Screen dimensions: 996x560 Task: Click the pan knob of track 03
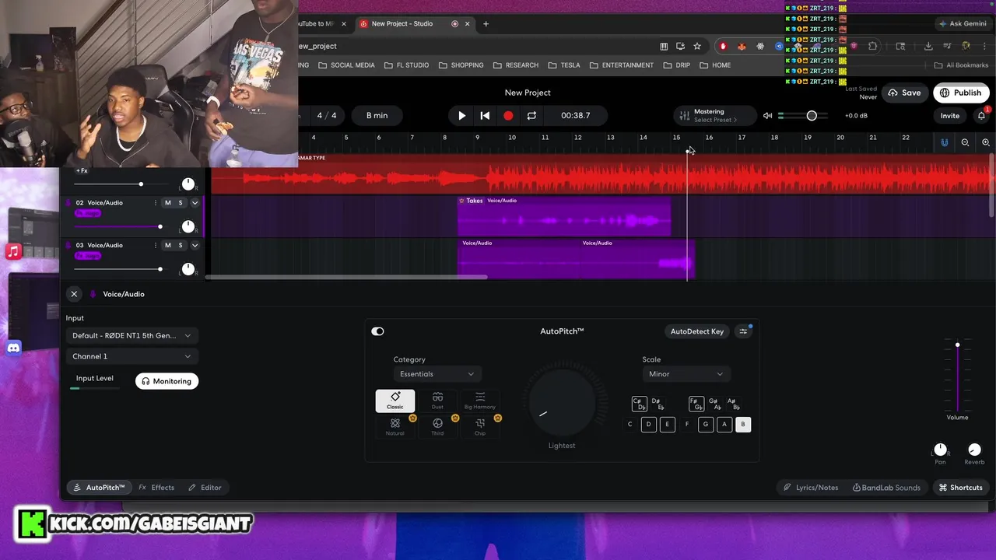(188, 269)
